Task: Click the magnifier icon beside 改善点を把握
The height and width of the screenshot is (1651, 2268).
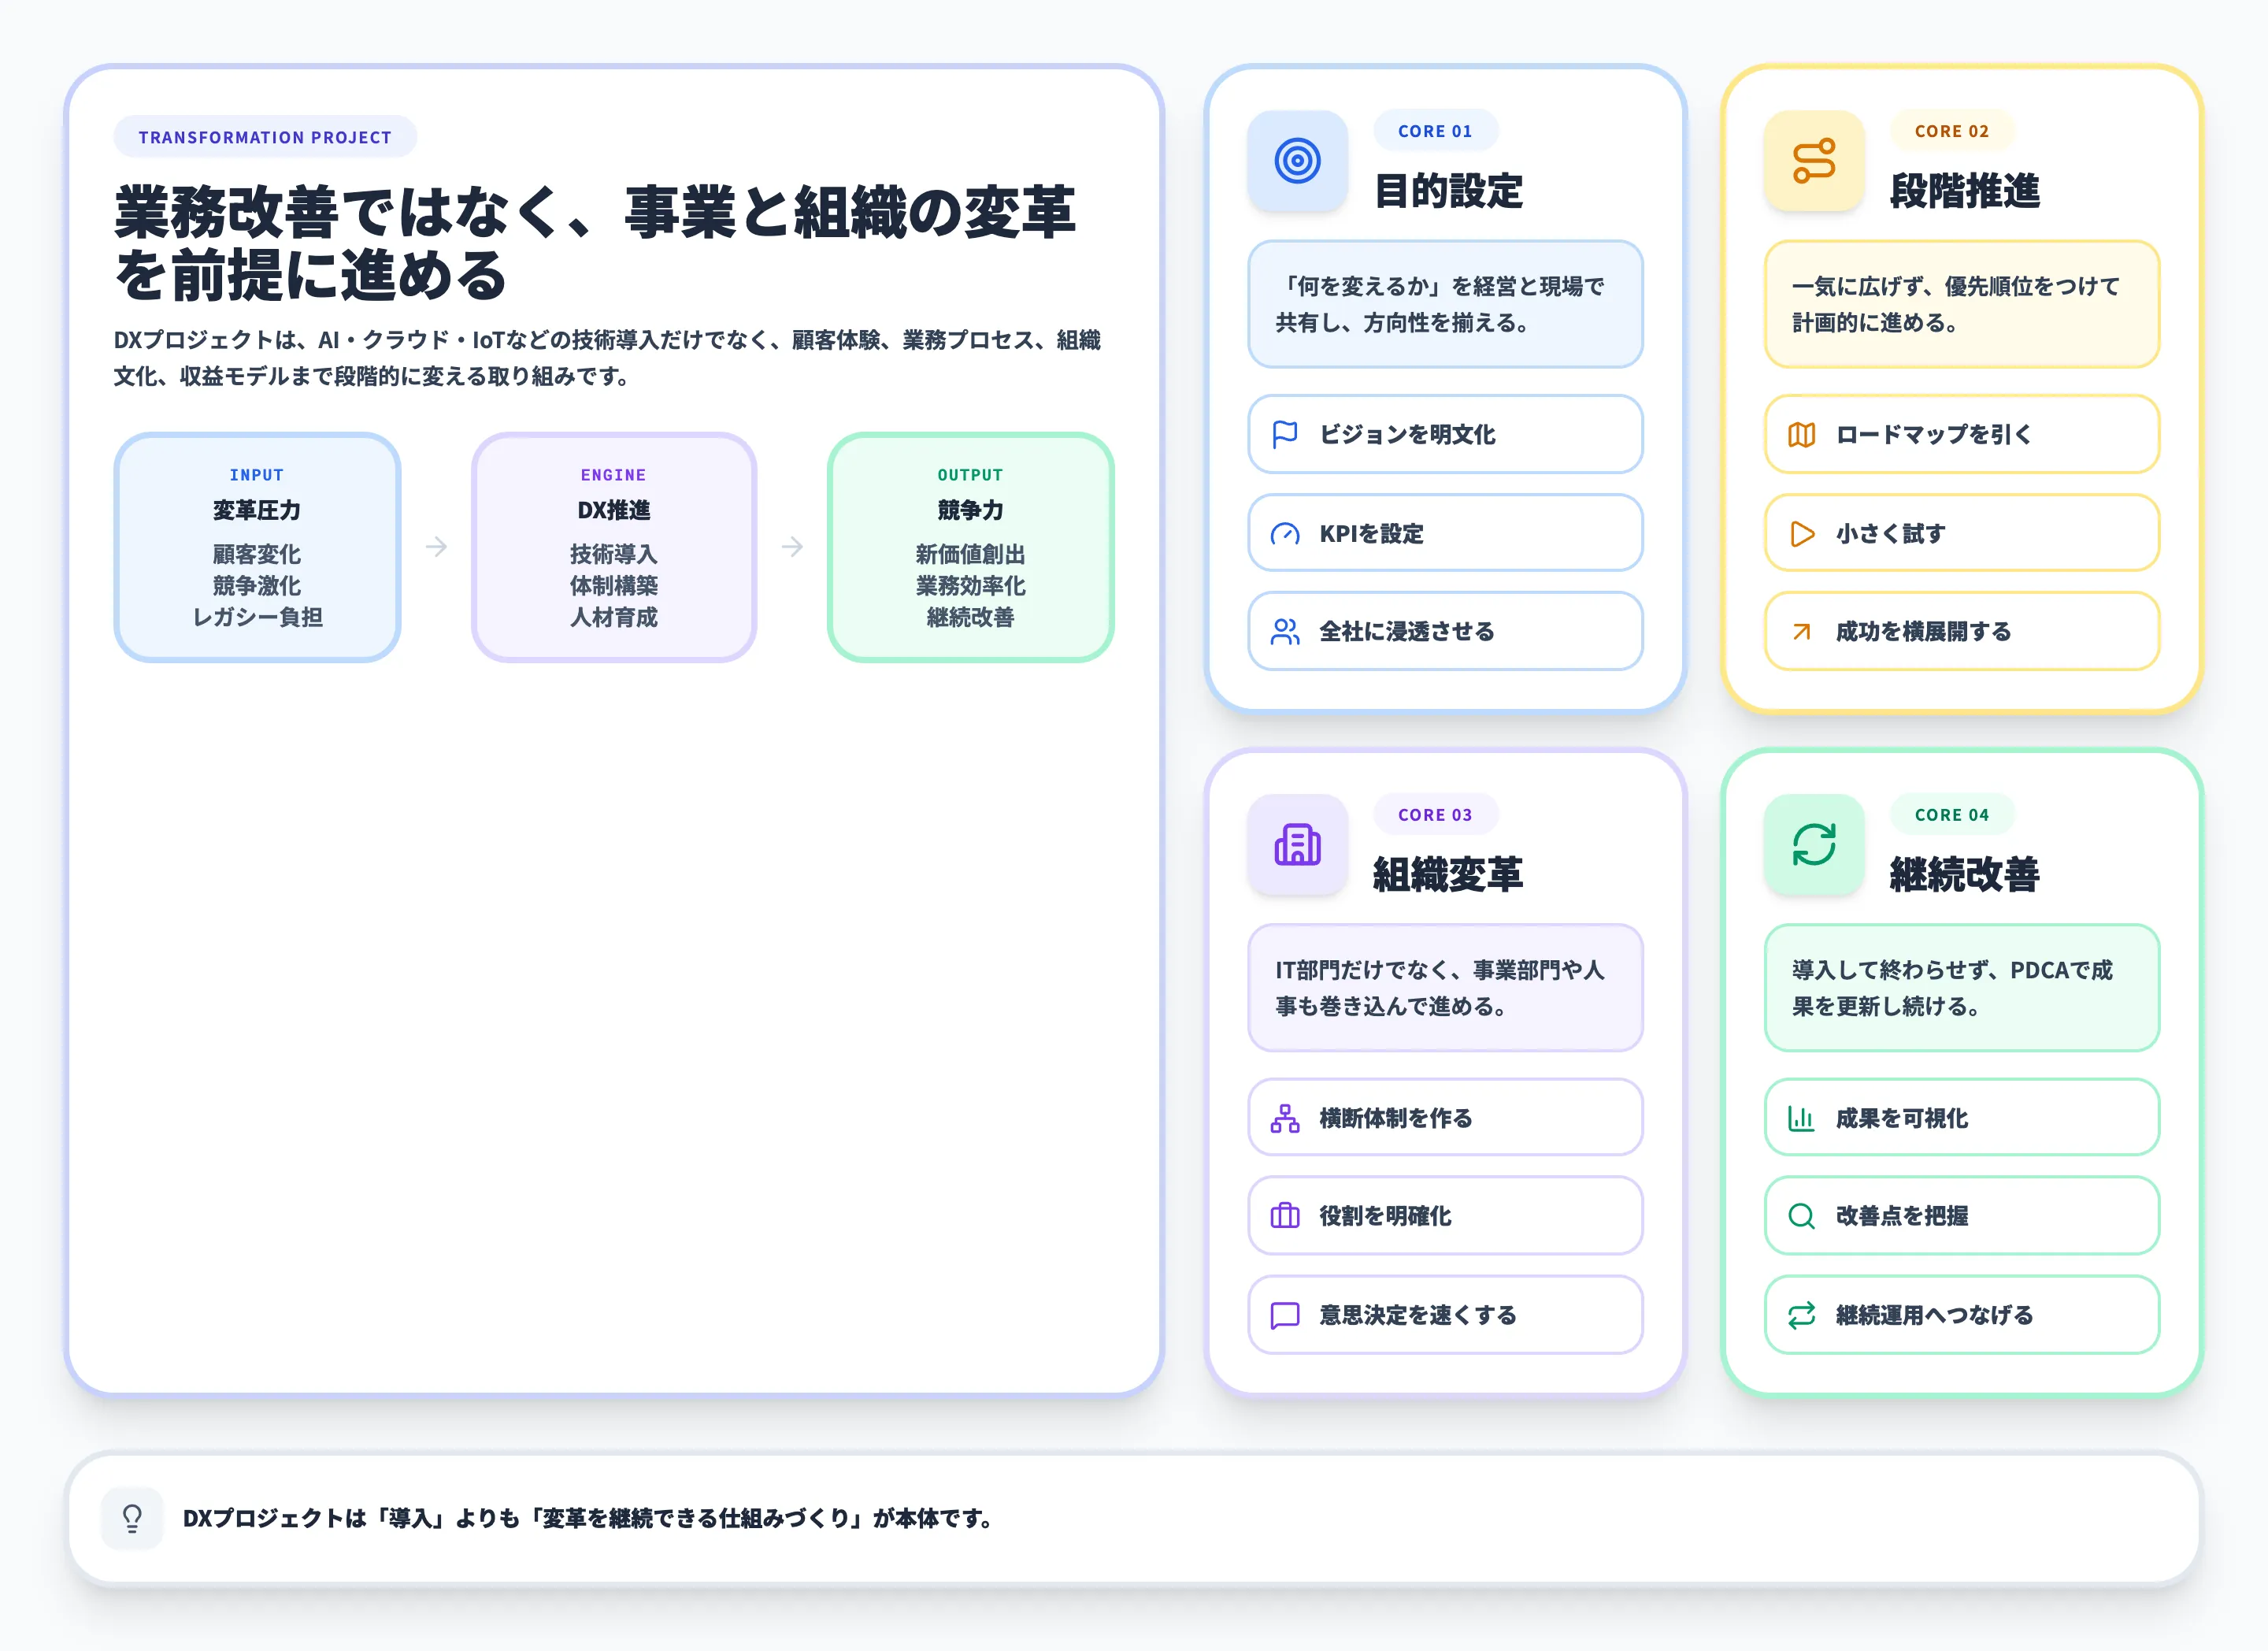Action: coord(1800,1216)
